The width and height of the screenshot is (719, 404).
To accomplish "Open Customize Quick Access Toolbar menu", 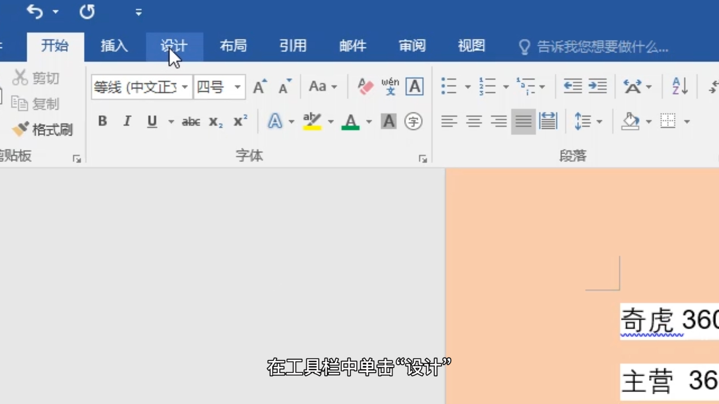I will tap(139, 12).
